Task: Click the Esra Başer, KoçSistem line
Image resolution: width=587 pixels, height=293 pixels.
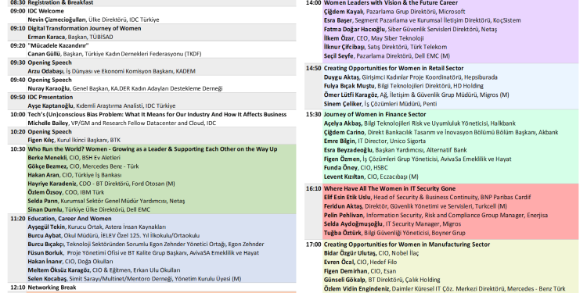Action: 423,20
